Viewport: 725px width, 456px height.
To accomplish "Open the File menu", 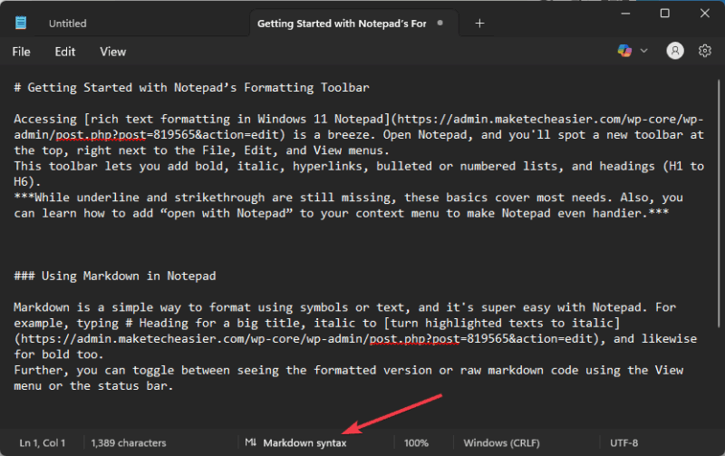I will coord(21,52).
